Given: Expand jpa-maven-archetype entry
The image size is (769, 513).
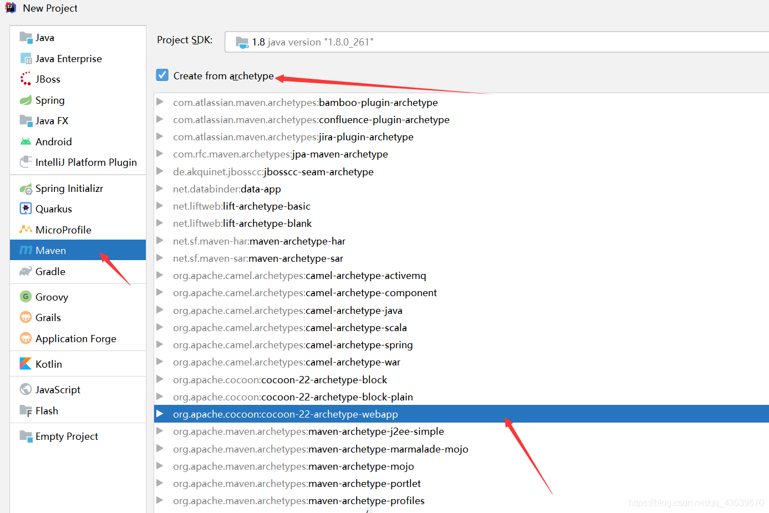Looking at the screenshot, I should point(160,154).
